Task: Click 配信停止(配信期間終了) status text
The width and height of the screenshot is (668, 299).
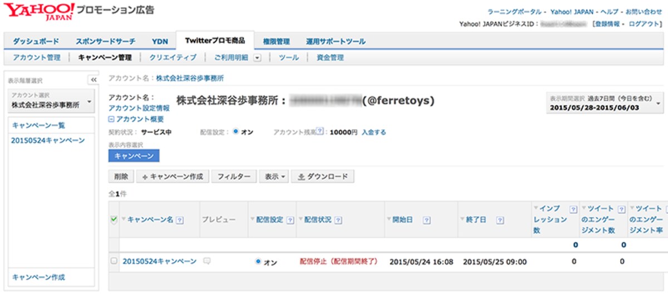Action: pyautogui.click(x=338, y=261)
